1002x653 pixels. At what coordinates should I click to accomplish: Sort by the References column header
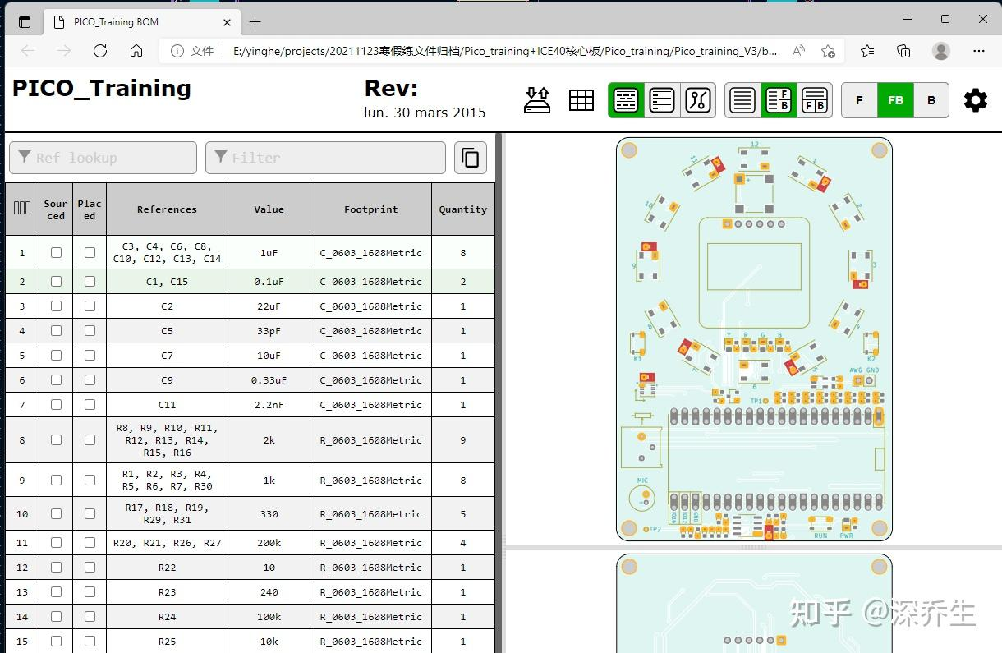pos(167,209)
